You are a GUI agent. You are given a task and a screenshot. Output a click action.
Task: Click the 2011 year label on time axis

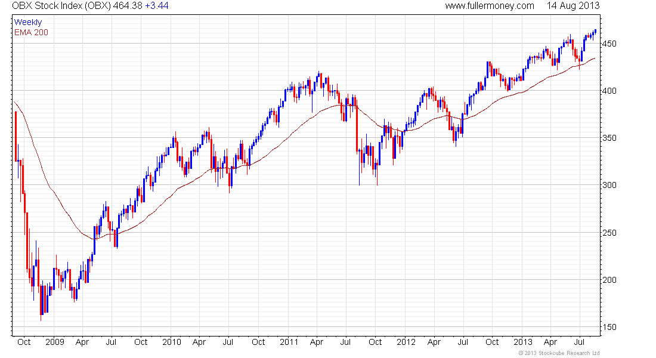[x=289, y=342]
